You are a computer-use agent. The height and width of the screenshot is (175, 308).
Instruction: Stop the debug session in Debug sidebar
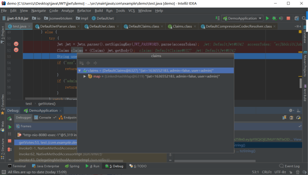point(10,141)
